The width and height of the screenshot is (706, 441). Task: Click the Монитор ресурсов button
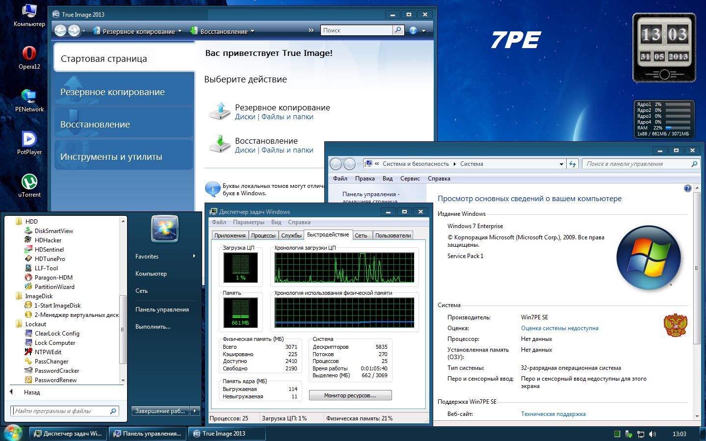point(350,395)
